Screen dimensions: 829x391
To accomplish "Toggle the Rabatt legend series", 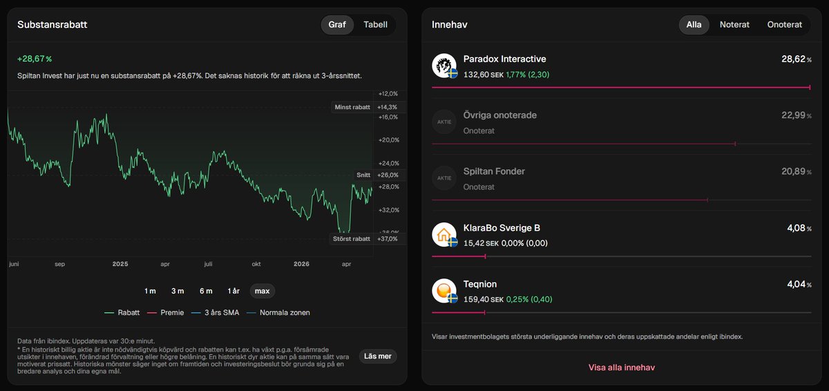I will click(122, 312).
